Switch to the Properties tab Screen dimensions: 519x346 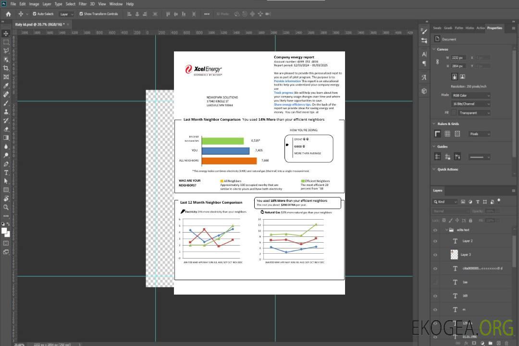click(494, 28)
